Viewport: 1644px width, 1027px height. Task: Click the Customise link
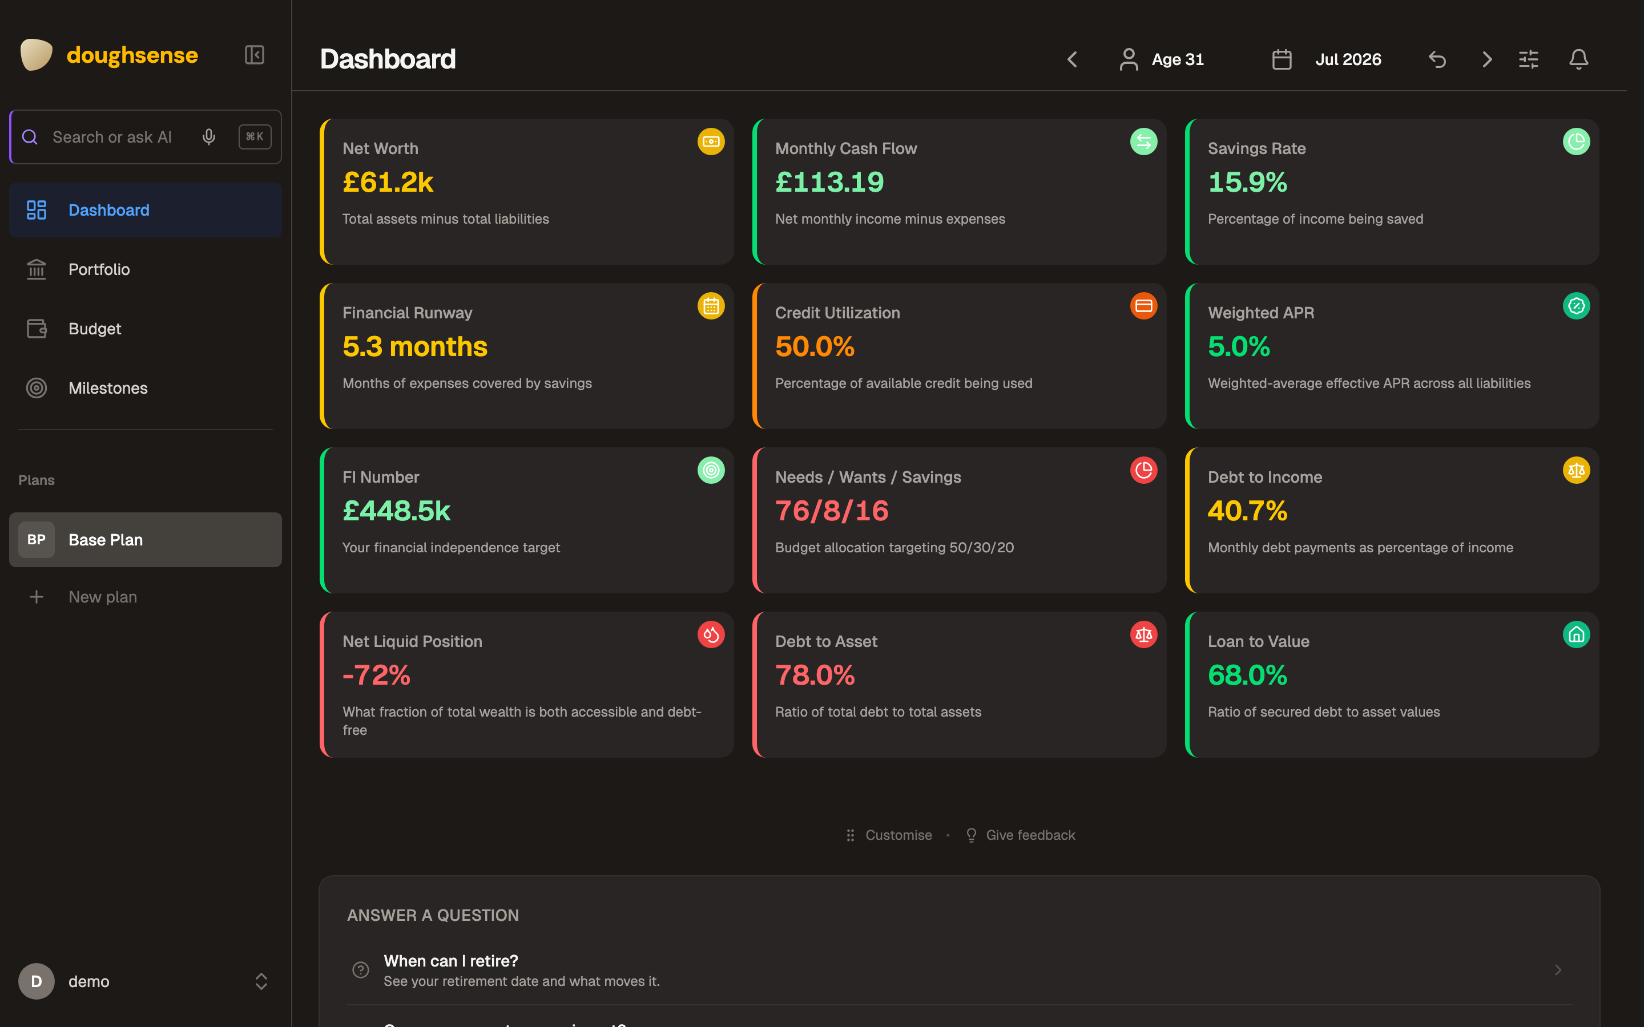pos(889,835)
